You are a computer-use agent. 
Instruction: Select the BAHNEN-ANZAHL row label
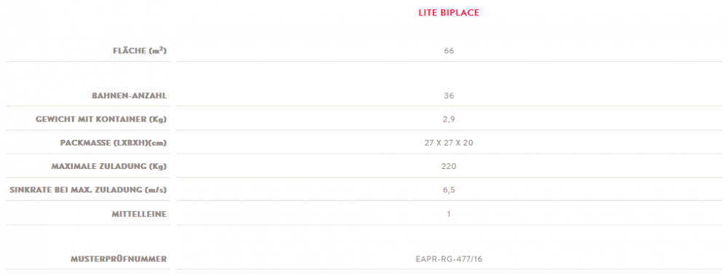pos(129,95)
